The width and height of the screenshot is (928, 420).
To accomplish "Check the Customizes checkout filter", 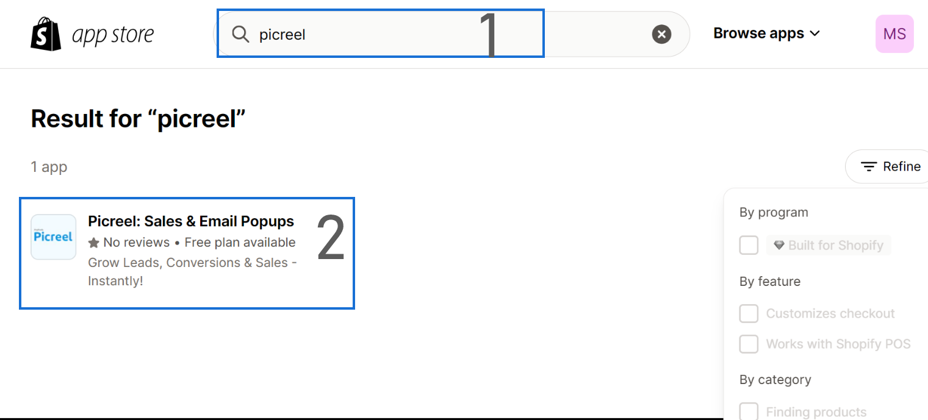I will [x=749, y=313].
